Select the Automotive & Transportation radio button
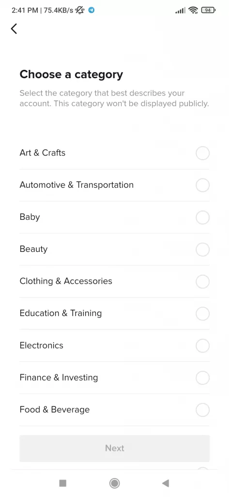 (202, 185)
